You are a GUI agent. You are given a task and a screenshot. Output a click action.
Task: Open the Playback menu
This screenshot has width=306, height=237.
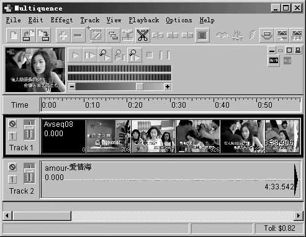point(144,20)
